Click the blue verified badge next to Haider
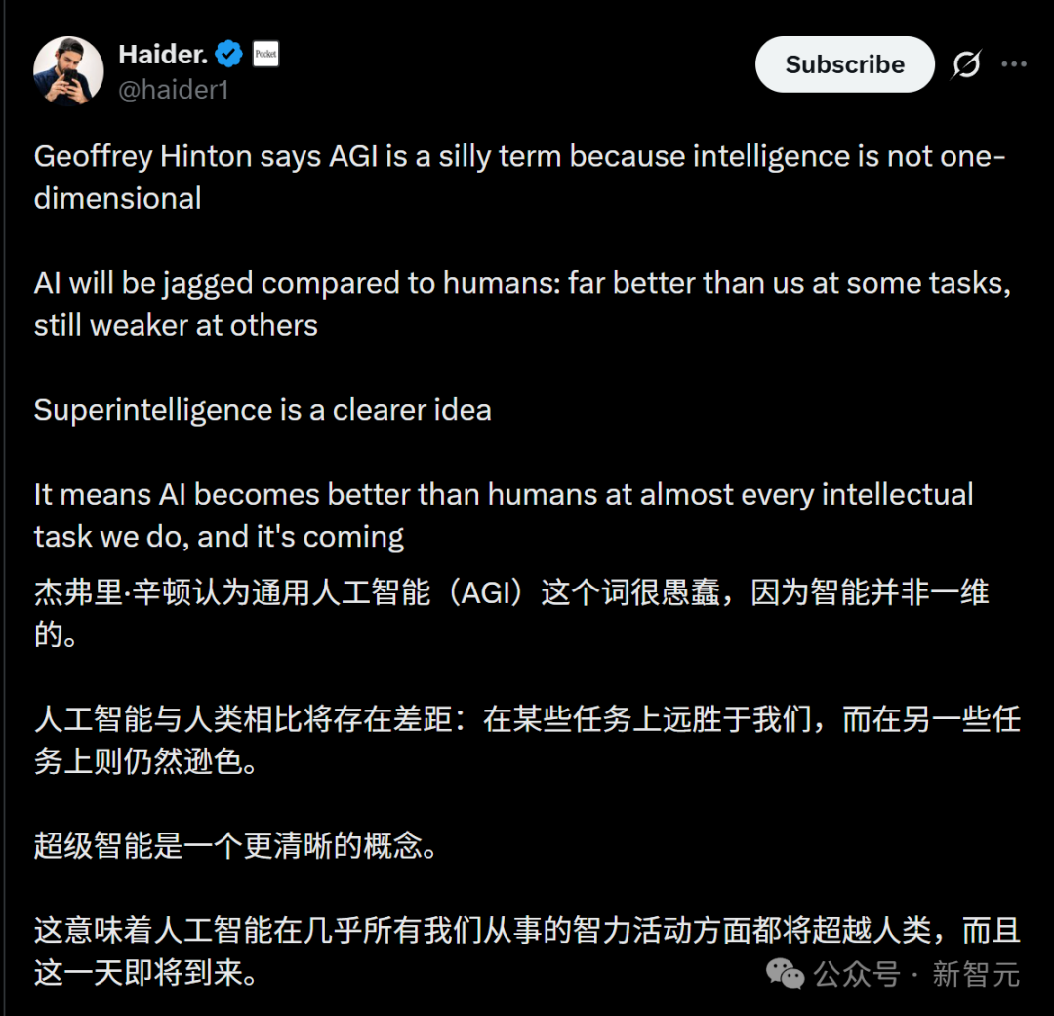This screenshot has height=1016, width=1054. pos(226,55)
